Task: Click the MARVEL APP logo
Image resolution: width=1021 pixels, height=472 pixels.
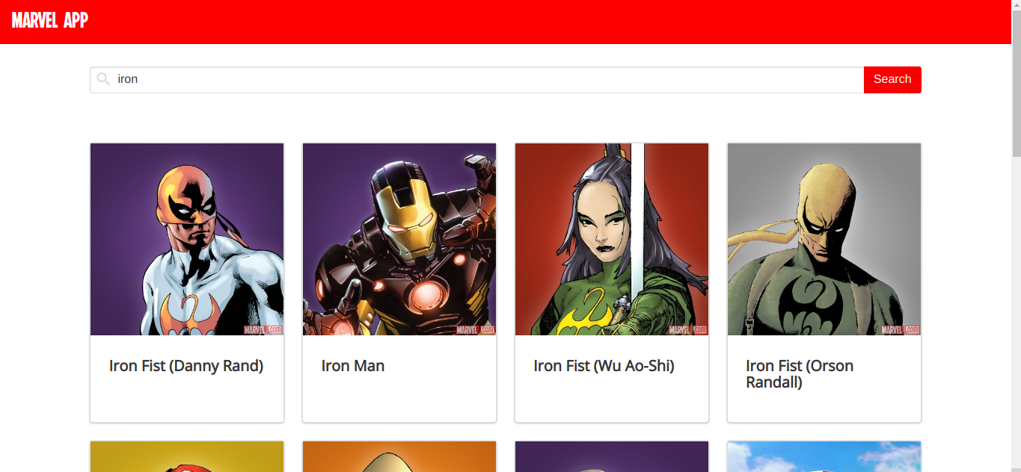Action: pyautogui.click(x=50, y=21)
